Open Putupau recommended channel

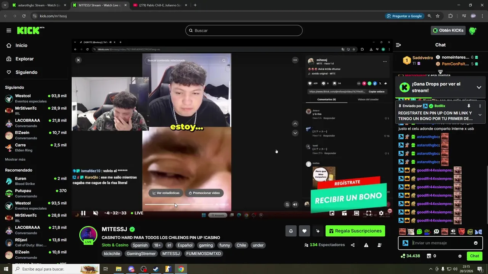(x=35, y=193)
